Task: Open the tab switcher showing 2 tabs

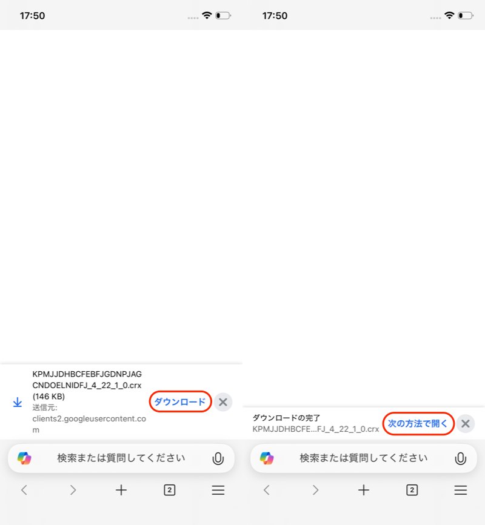Action: [169, 490]
